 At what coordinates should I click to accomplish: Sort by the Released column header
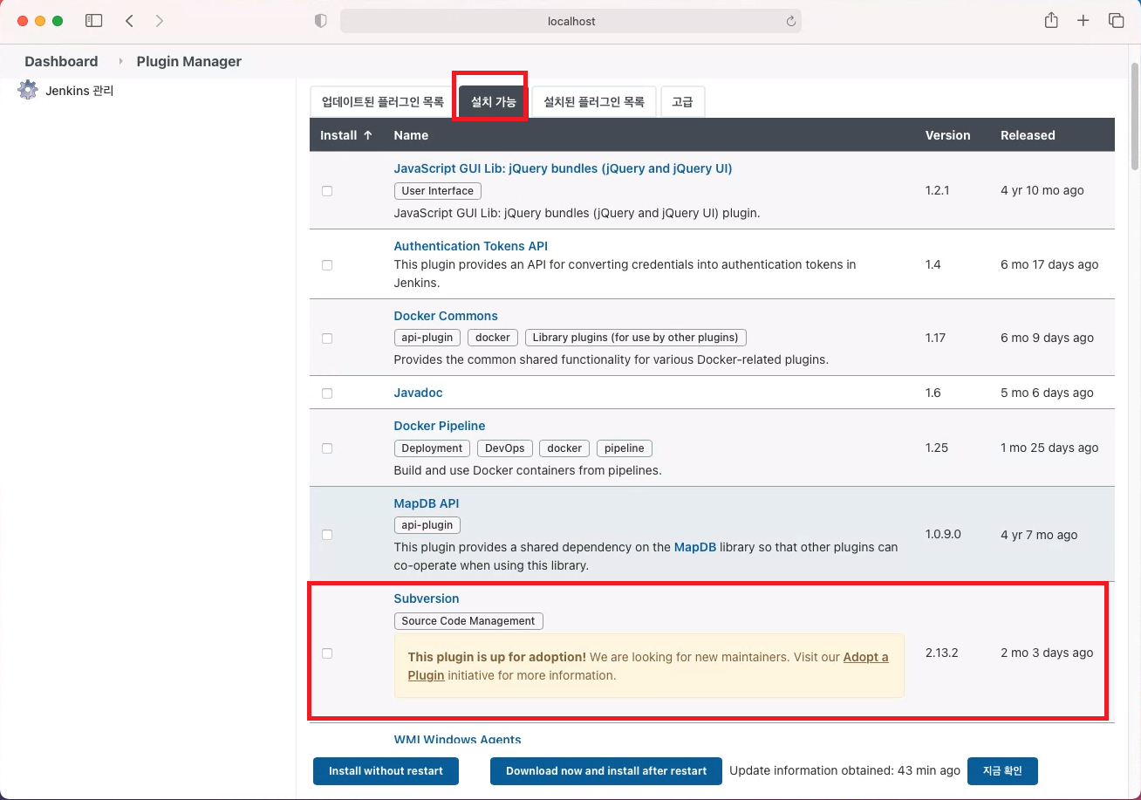click(1028, 135)
